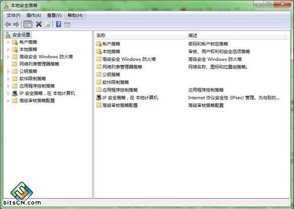Select 应用程序控制策略 label in tree
The width and height of the screenshot is (294, 209).
click(37, 86)
